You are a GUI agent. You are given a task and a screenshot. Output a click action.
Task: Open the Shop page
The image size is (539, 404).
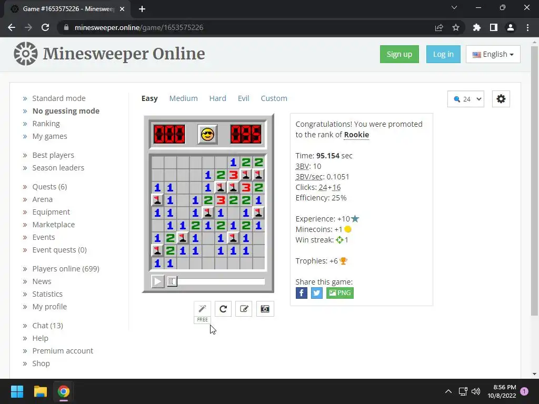tap(41, 363)
